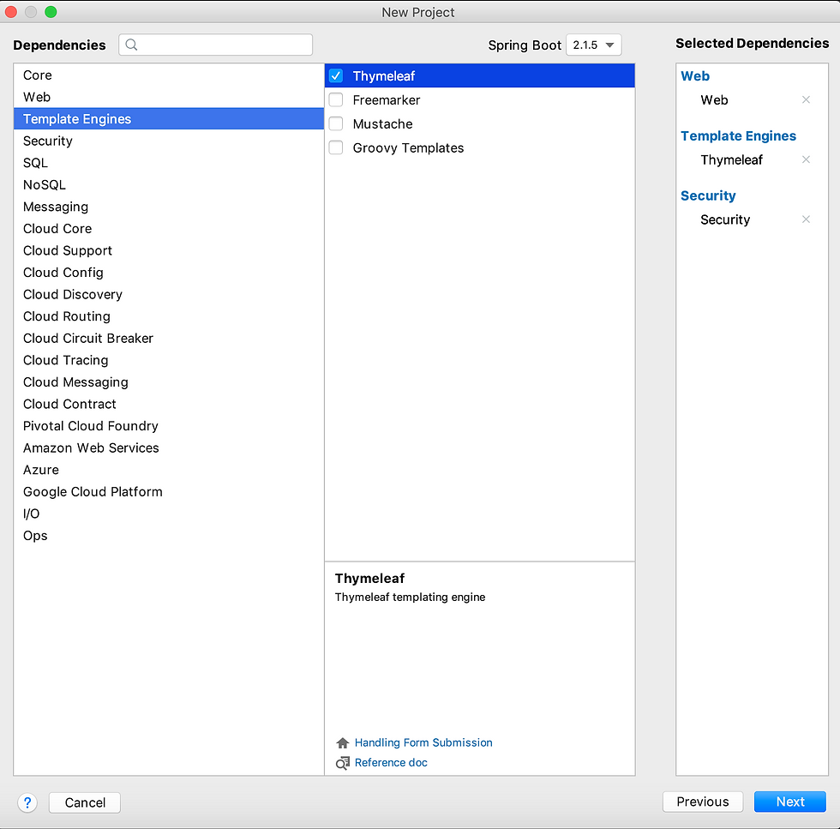The image size is (840, 829).
Task: Select the Google Cloud Platform category
Action: click(169, 492)
